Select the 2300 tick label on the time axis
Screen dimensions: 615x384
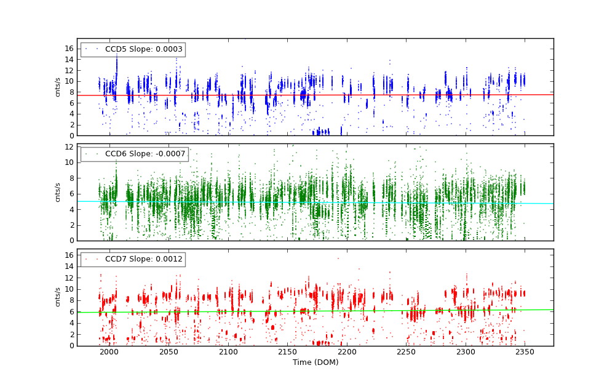point(466,352)
